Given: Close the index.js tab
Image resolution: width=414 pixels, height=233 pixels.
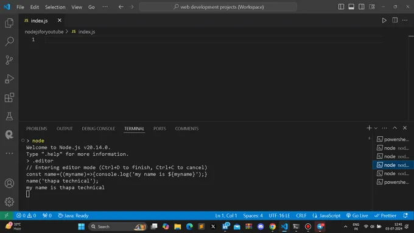Looking at the screenshot, I should coord(60,20).
